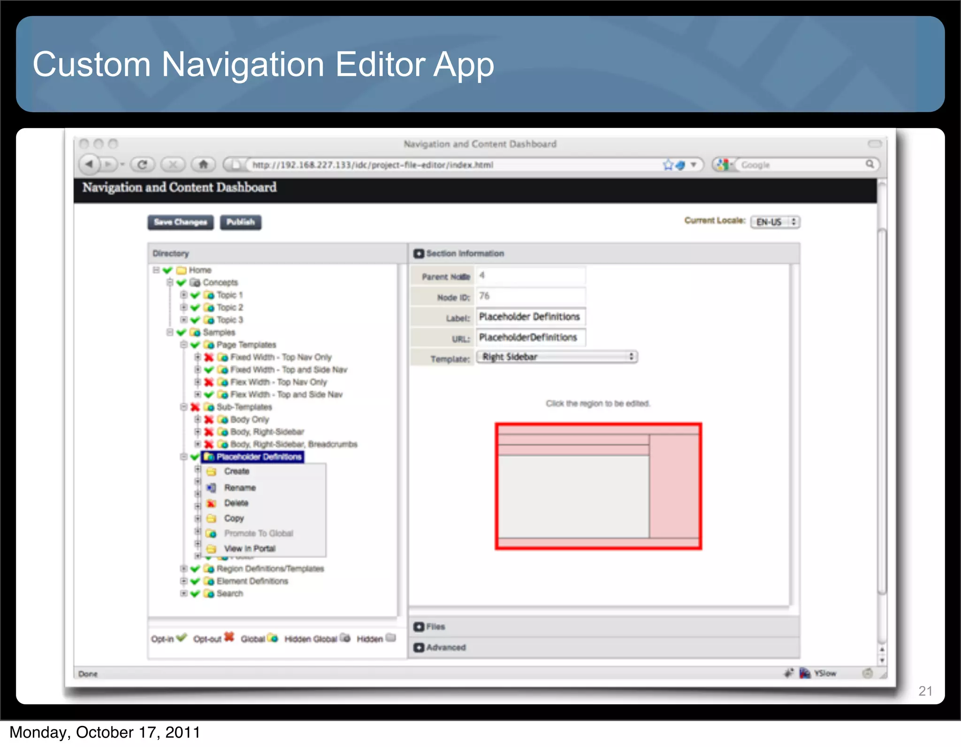Expand the Advanced section header
The image size is (961, 747).
(x=604, y=648)
